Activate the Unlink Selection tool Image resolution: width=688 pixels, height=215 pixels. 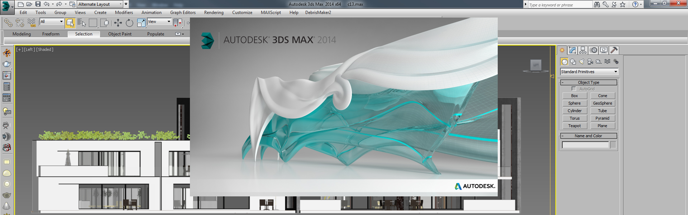tap(20, 23)
